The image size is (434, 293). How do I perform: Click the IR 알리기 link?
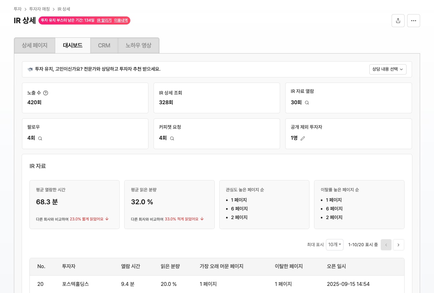click(x=104, y=20)
